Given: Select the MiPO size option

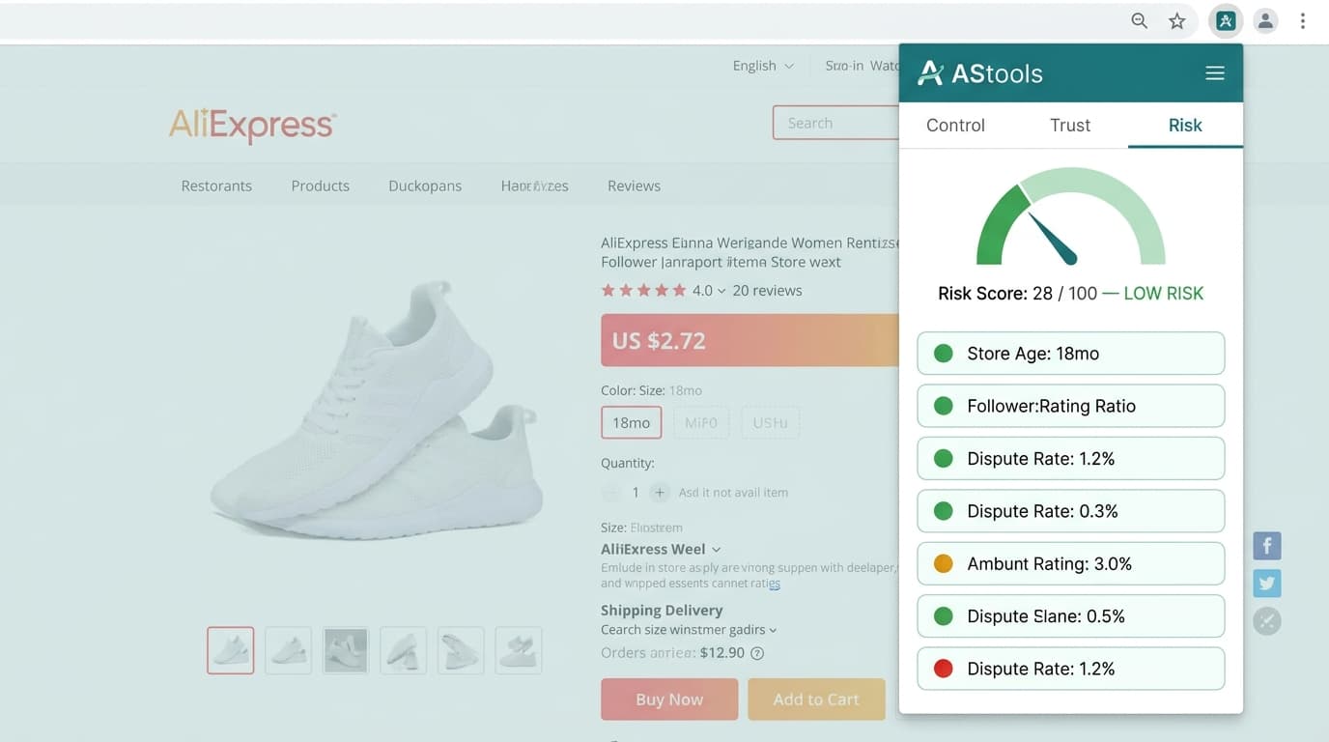Looking at the screenshot, I should coord(701,423).
